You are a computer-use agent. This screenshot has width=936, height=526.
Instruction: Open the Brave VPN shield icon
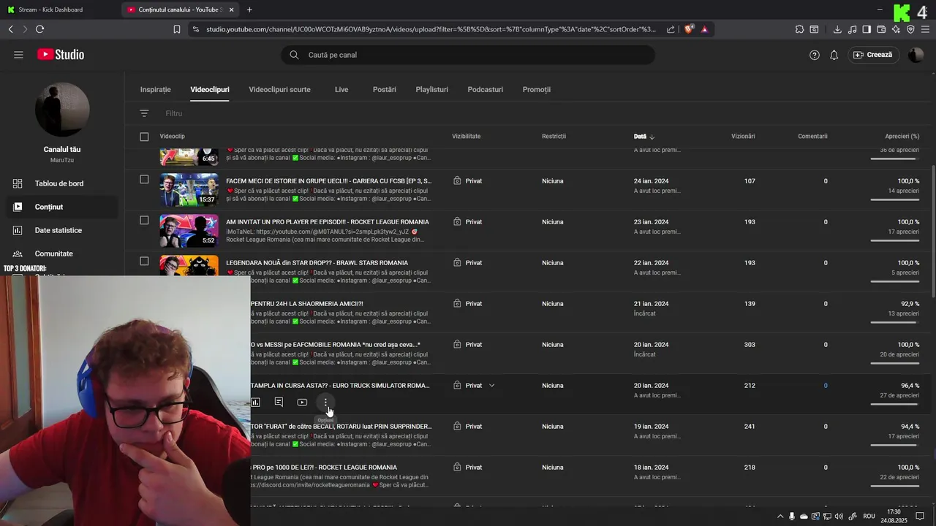coord(910,29)
